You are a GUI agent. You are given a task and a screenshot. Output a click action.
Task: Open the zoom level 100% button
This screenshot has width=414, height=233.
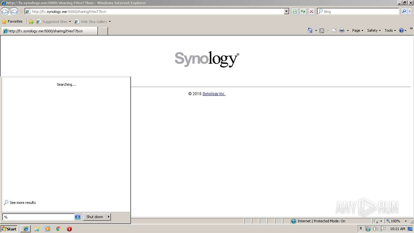click(x=393, y=221)
